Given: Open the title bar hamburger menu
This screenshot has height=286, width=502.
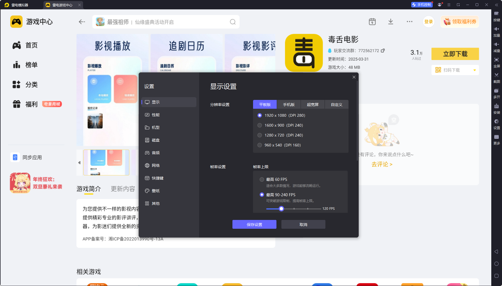Looking at the screenshot, I should (x=449, y=5).
